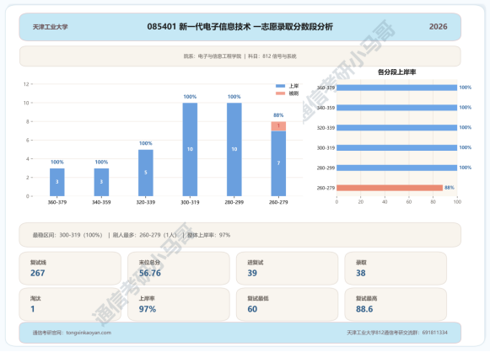This screenshot has height=352, width=490.
Task: Click the red 被刷 segment showing 1
Action: 278,126
